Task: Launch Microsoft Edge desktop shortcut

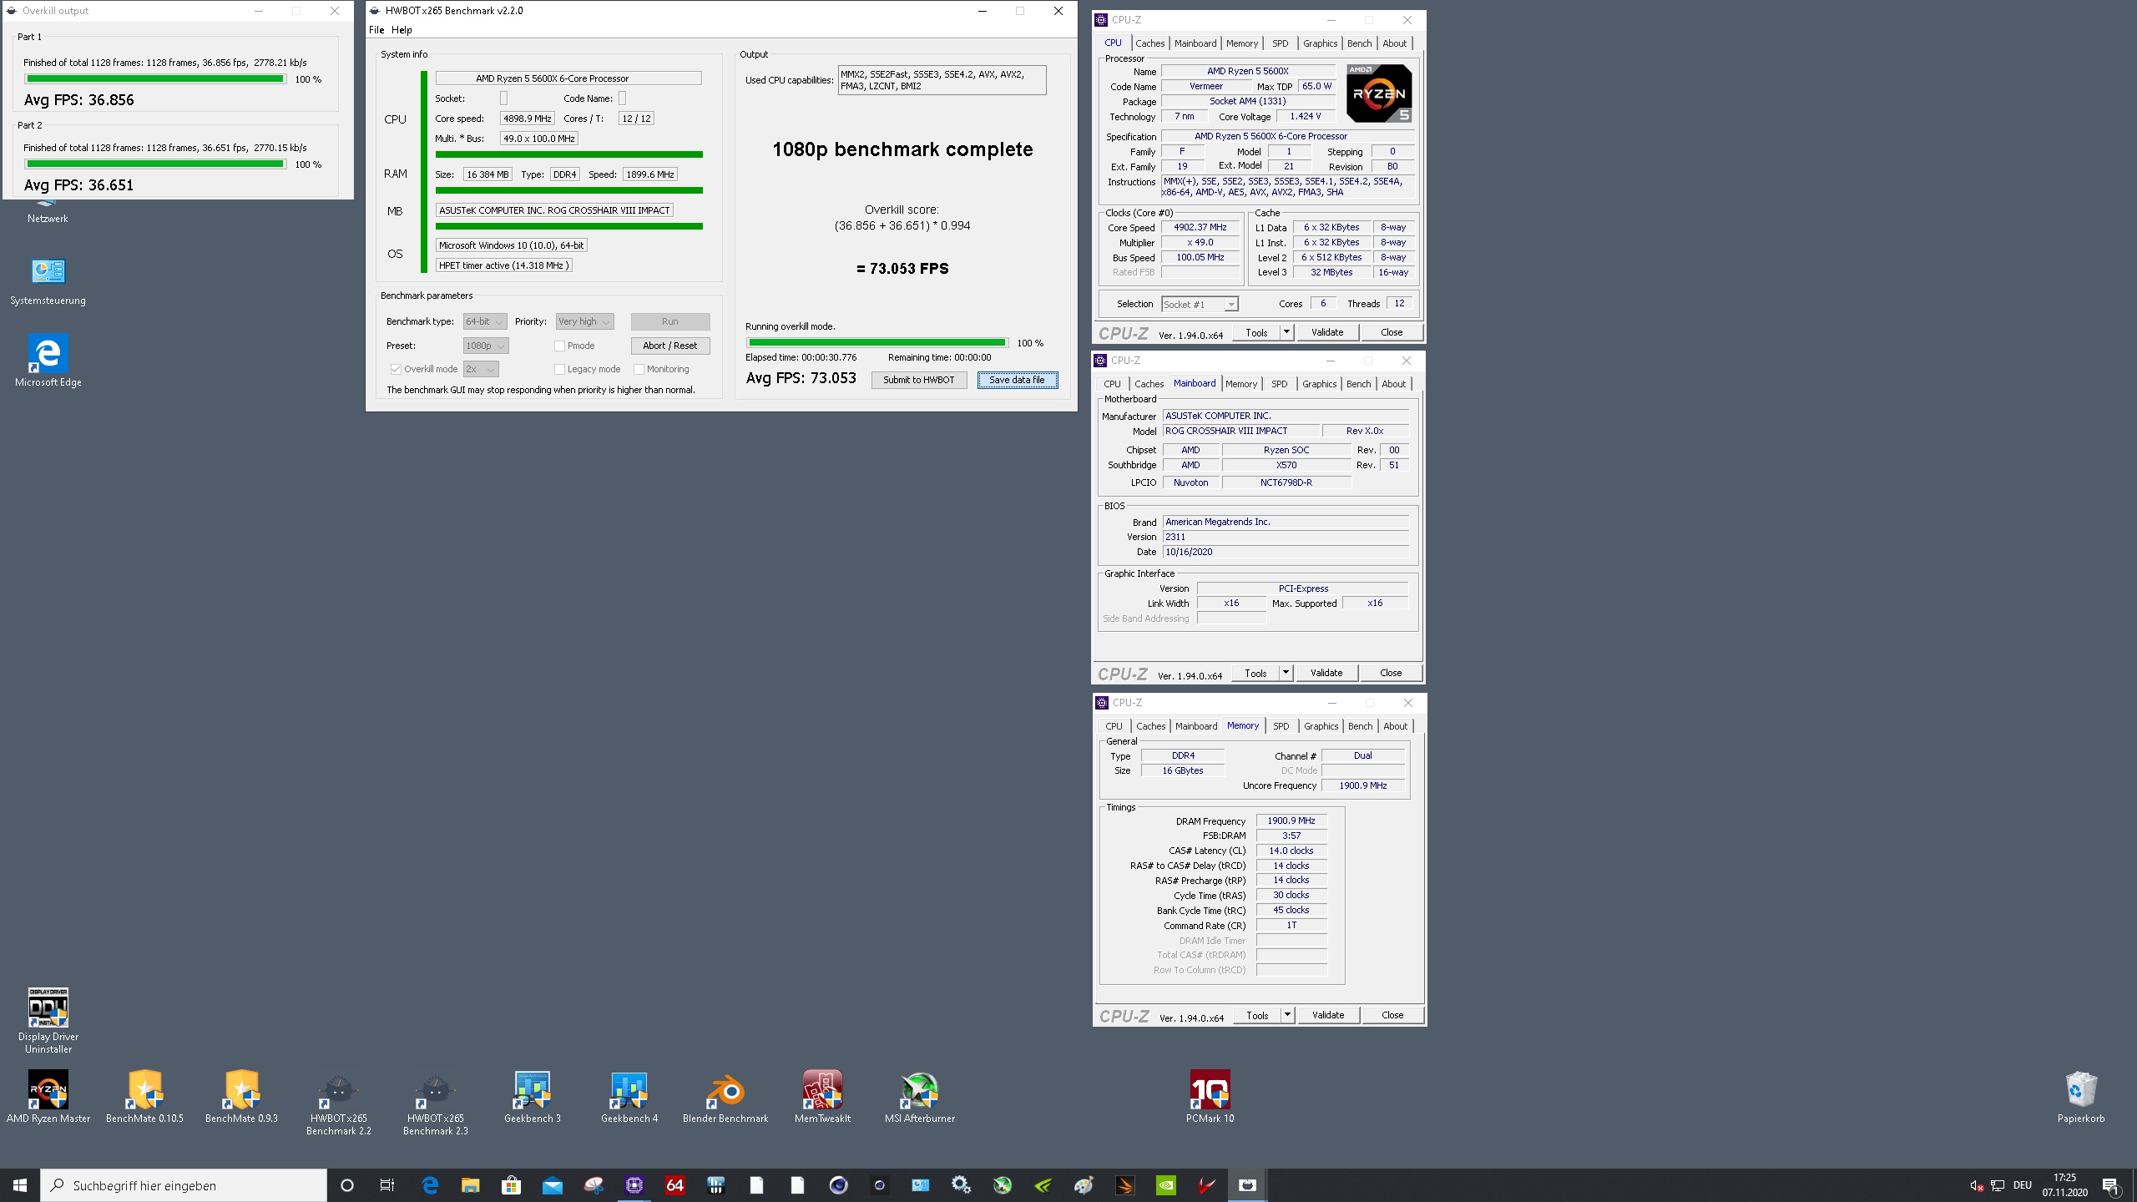Action: click(48, 361)
